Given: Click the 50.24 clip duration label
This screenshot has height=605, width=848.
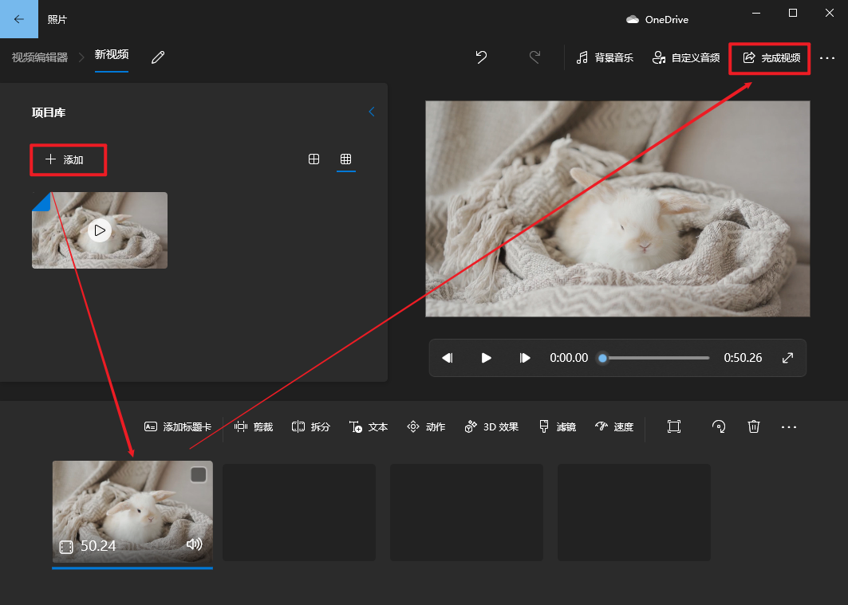Looking at the screenshot, I should pos(98,546).
